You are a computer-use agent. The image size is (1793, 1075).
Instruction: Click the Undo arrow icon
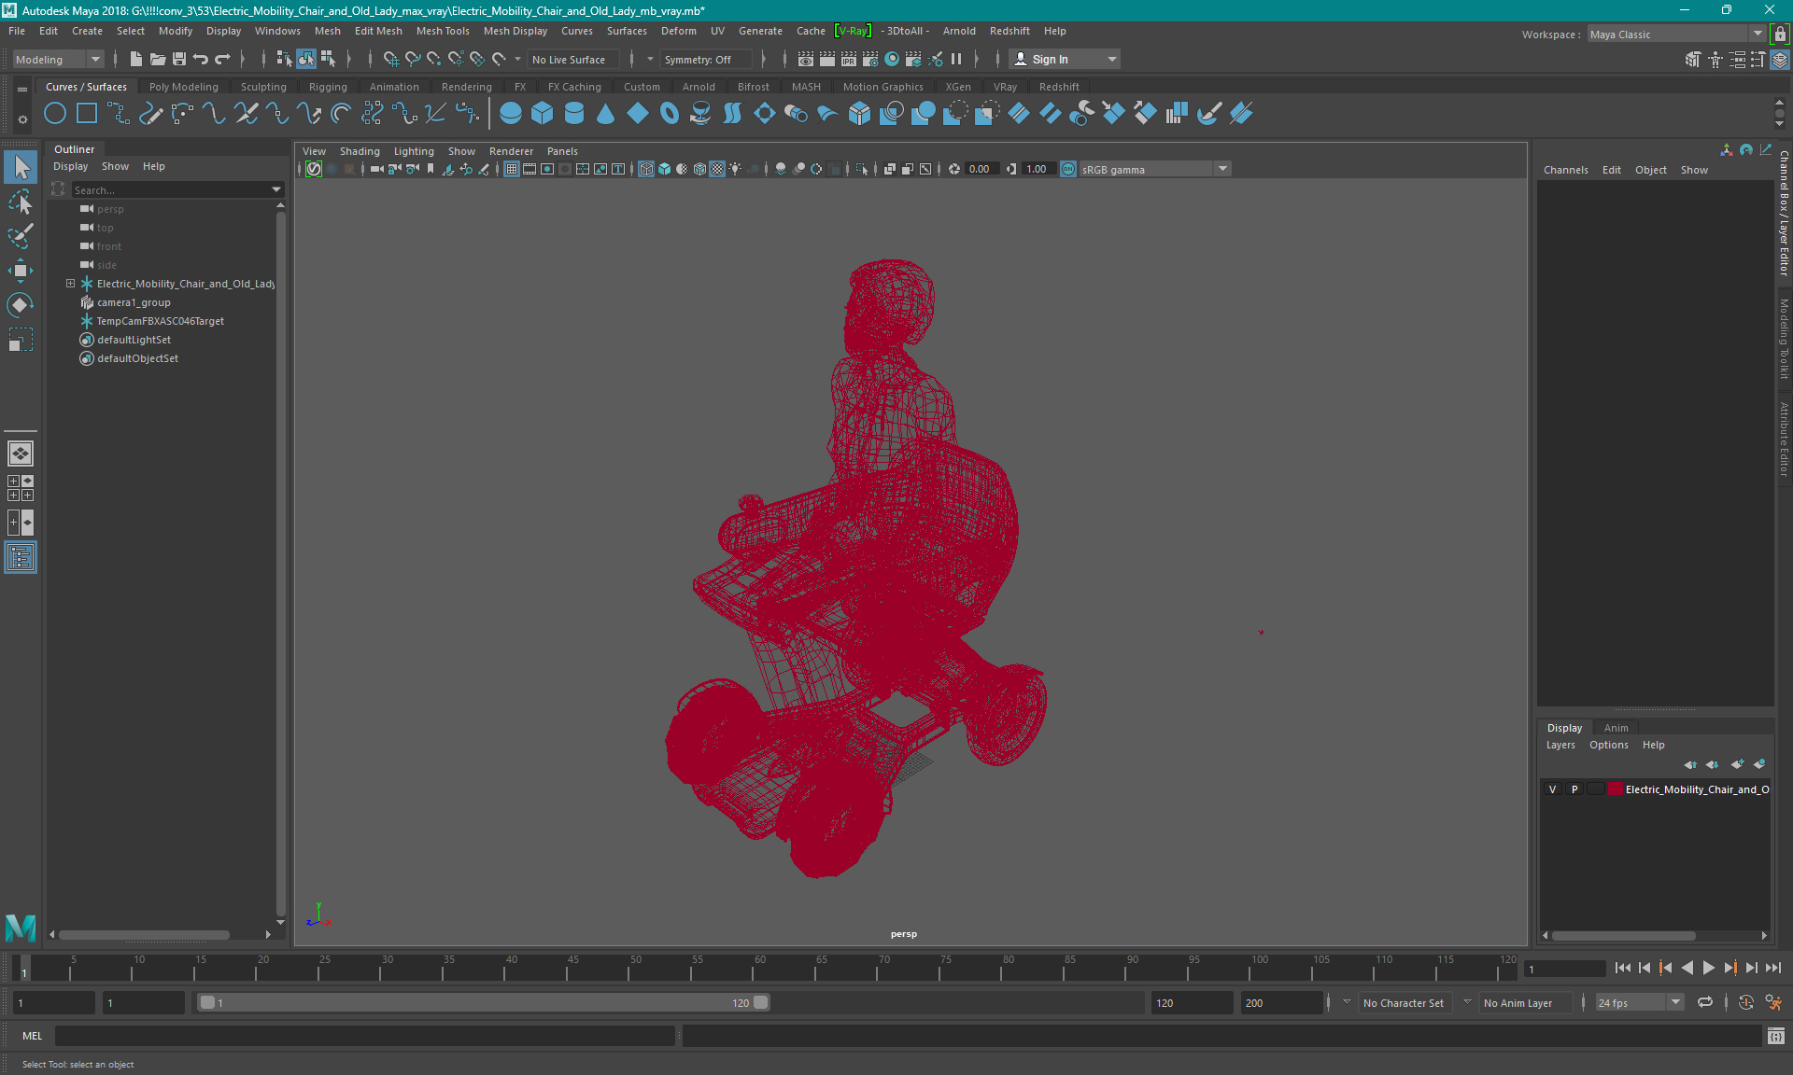[x=201, y=59]
